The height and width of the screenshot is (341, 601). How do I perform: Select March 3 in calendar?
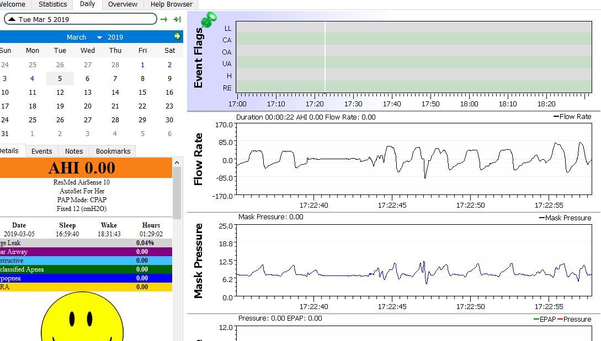pos(4,78)
